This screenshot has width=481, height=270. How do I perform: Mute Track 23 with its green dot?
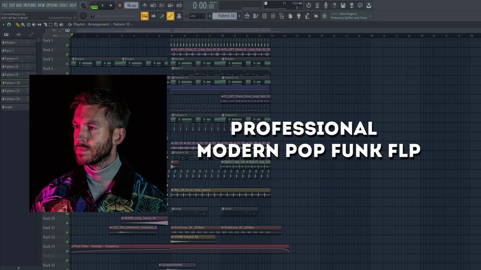tap(67, 251)
